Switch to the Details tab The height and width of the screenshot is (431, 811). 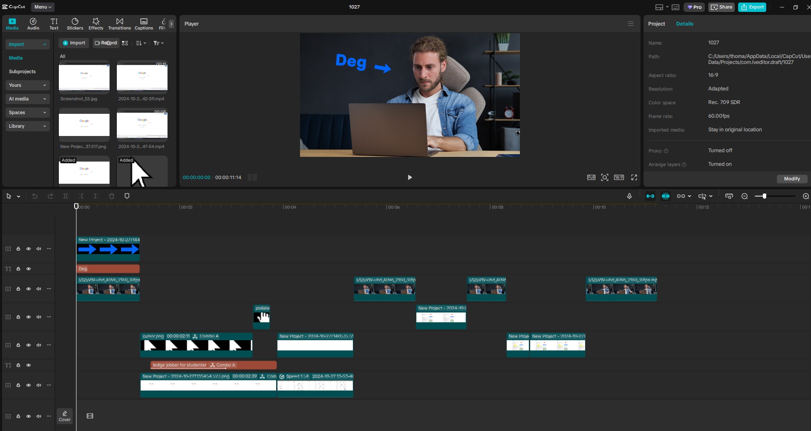(684, 24)
